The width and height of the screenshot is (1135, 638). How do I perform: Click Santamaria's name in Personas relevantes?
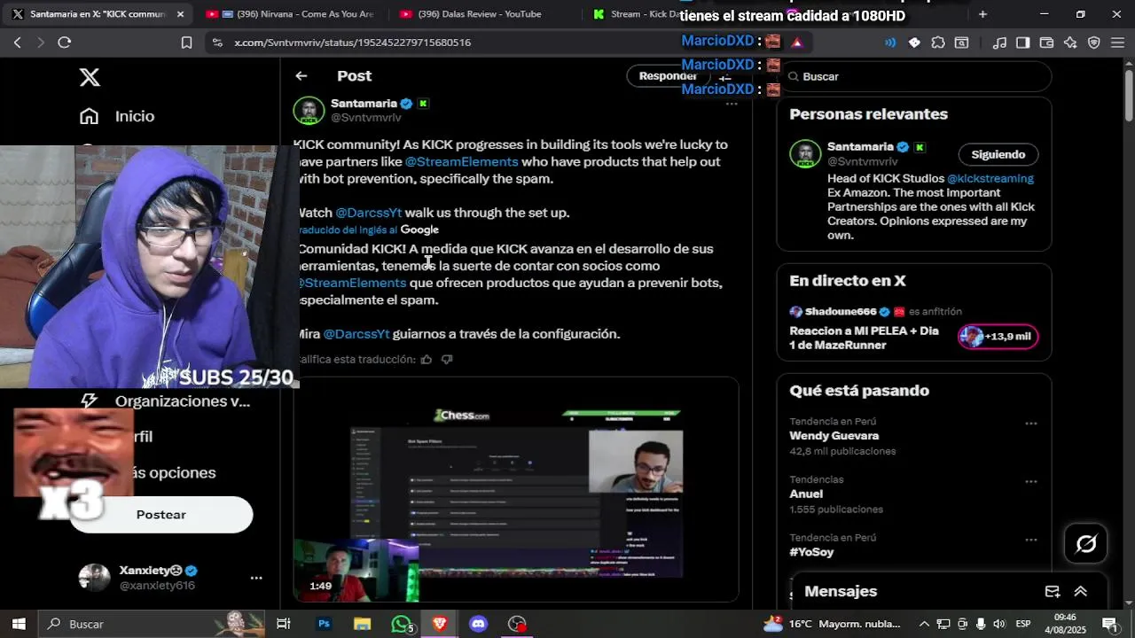[x=860, y=147]
